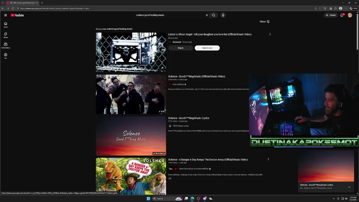Click the Create button

click(331, 15)
